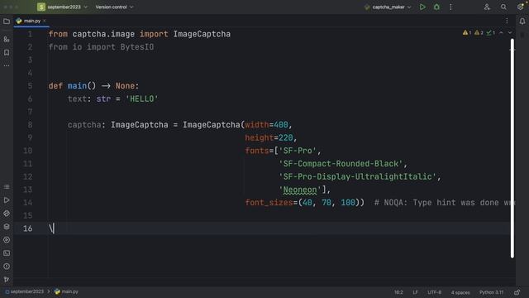The height and width of the screenshot is (298, 529).
Task: Open the Problems tool window
Action: (x=7, y=267)
